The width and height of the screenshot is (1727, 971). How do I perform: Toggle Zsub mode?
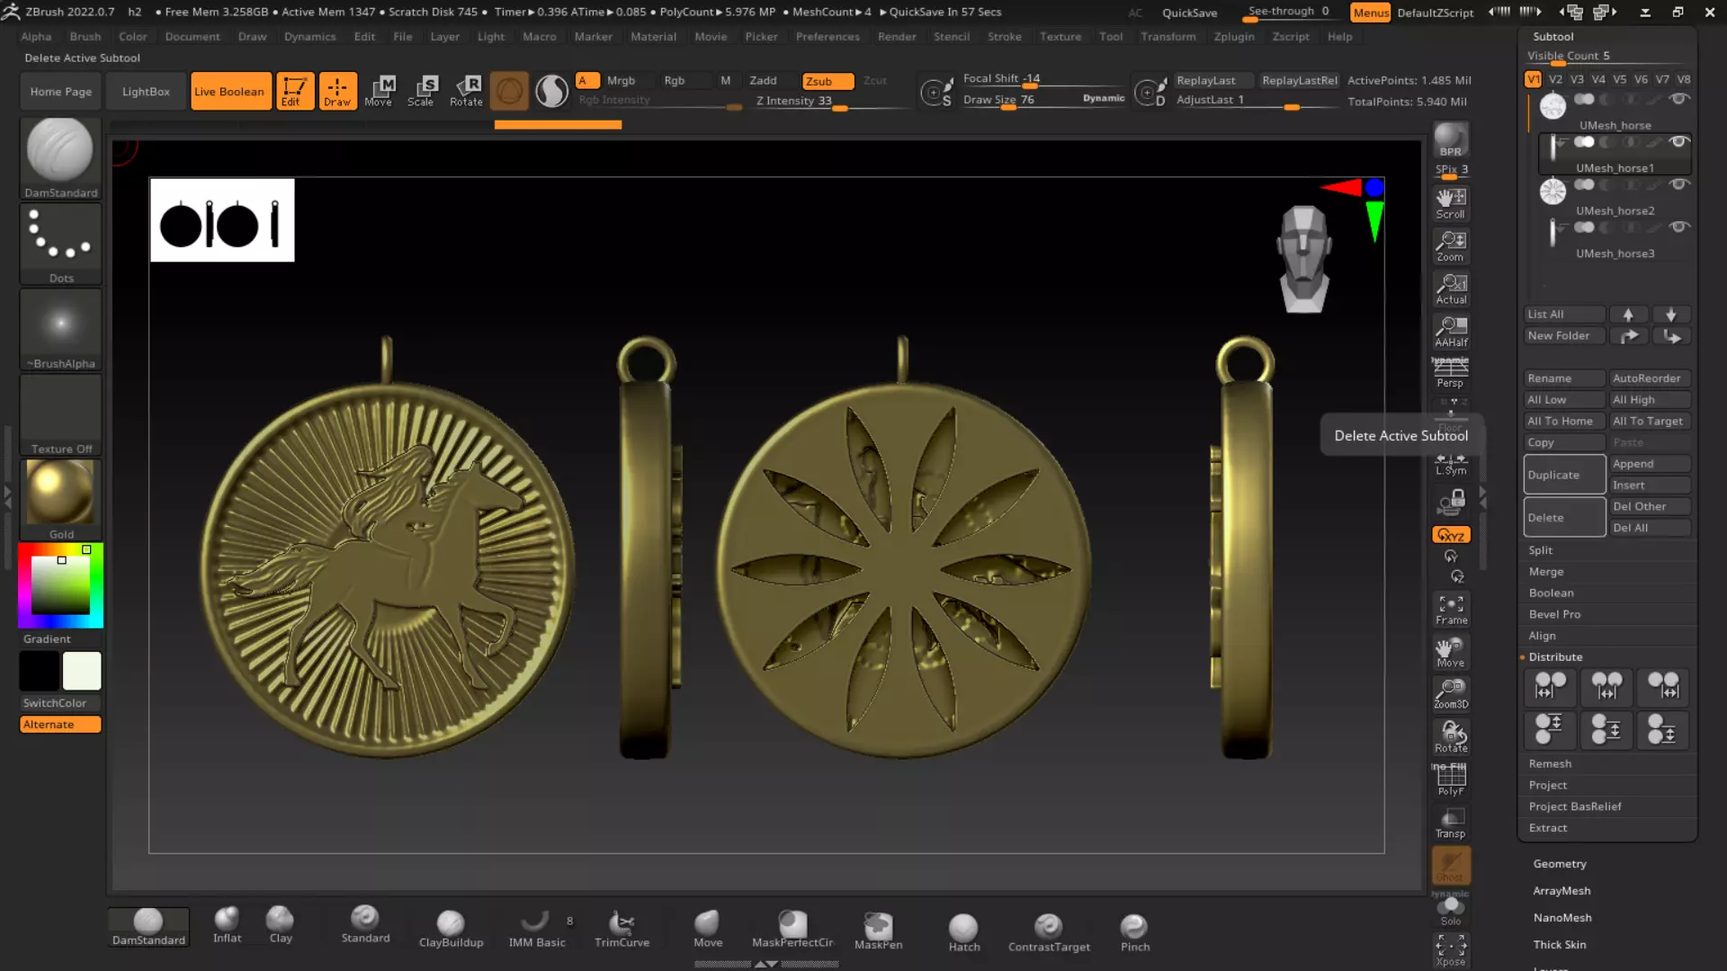pyautogui.click(x=828, y=81)
